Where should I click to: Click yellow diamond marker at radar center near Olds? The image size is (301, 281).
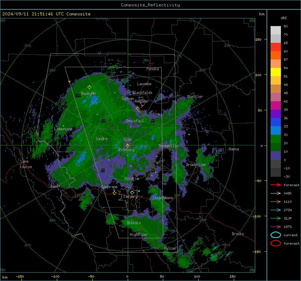tap(127, 146)
